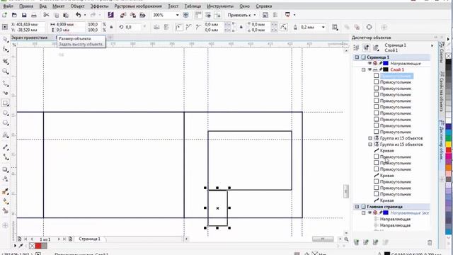Image resolution: width=453 pixels, height=255 pixels.
Task: Toggle editable pencil icon of Слой 1
Action: pyautogui.click(x=381, y=69)
